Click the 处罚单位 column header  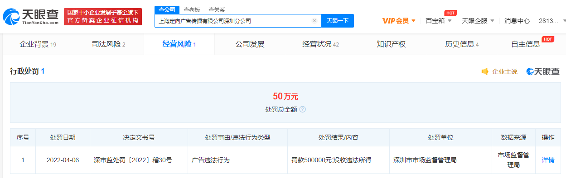[x=440, y=137]
